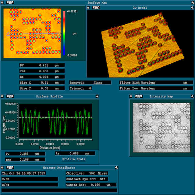Click the window menu box of 3D Model
This screenshot has height=195, width=195.
click(x=88, y=8)
